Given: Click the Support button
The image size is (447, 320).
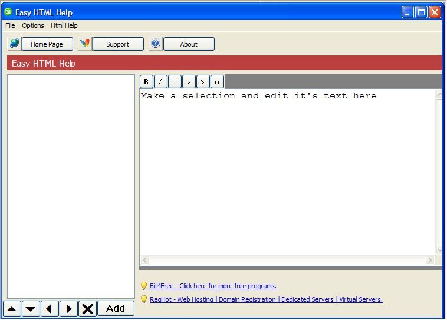Looking at the screenshot, I should tap(118, 44).
